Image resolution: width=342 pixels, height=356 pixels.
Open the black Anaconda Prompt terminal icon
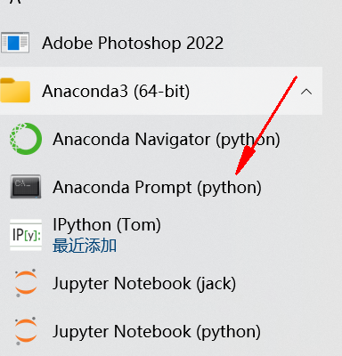pos(26,187)
